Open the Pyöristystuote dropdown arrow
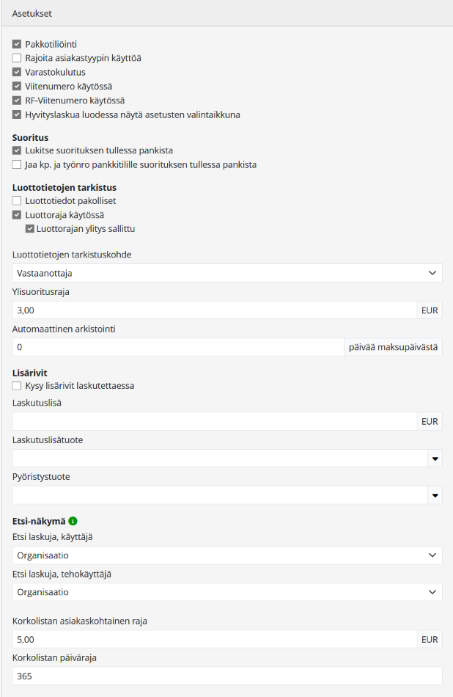The image size is (453, 697). click(435, 496)
